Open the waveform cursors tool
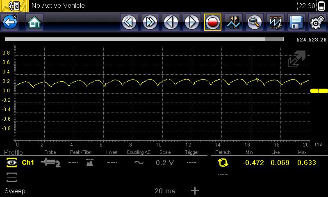Image resolution: width=328 pixels, height=197 pixels. pos(234,22)
